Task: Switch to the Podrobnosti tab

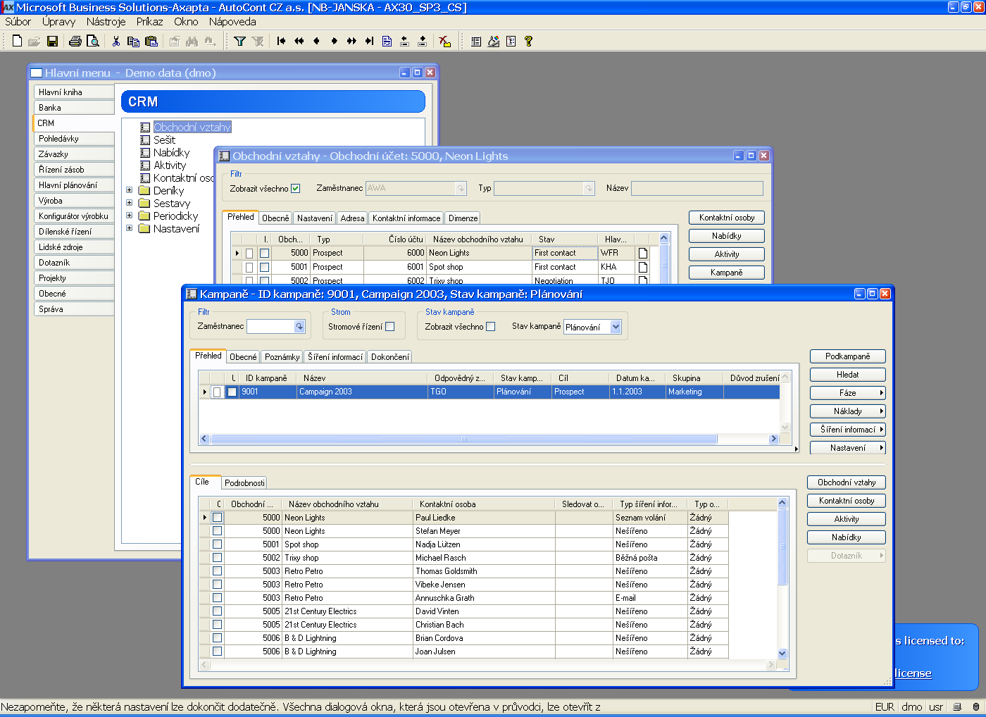Action: 244,483
